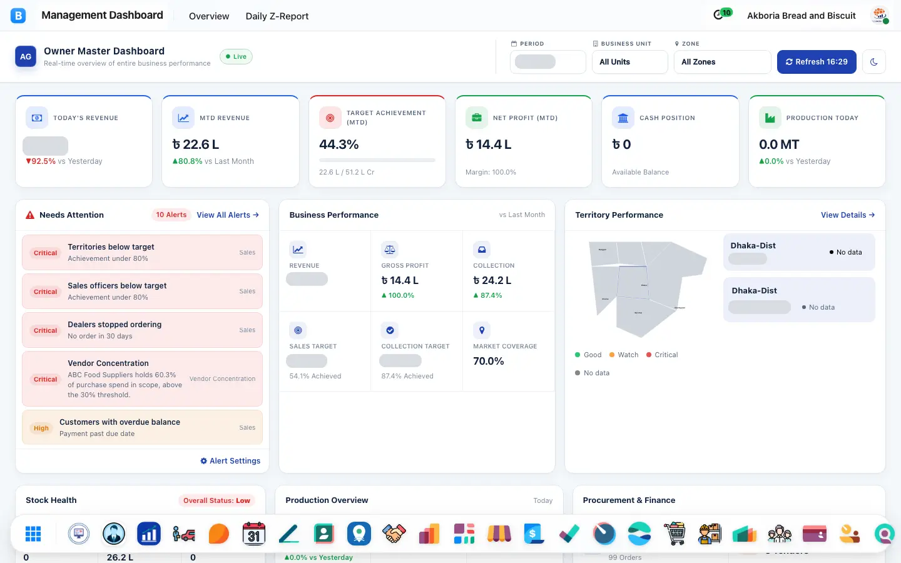Click the activity clock with badge 10

(x=721, y=14)
